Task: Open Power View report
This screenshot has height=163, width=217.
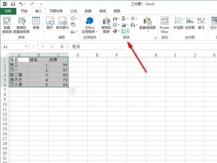Action: click(164, 25)
